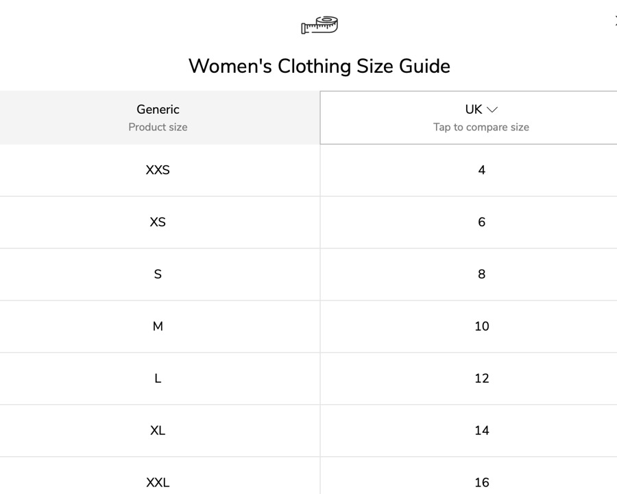The image size is (617, 494).
Task: Pick UK size 10 cell
Action: pos(481,327)
